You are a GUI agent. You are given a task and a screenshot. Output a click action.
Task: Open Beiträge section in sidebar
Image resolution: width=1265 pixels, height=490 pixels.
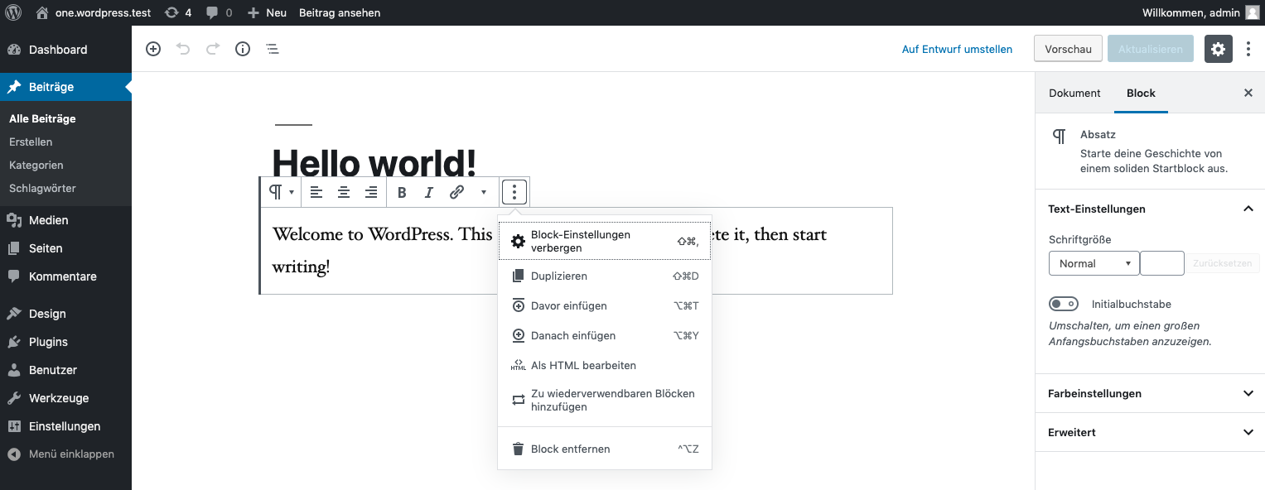pyautogui.click(x=65, y=87)
